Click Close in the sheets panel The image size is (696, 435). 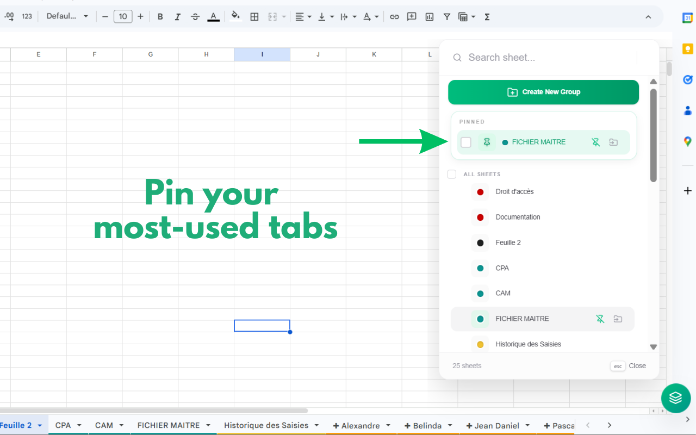[x=637, y=366]
